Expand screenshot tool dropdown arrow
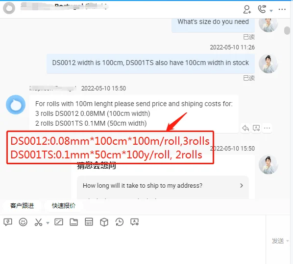The height and width of the screenshot is (264, 293). tap(48, 223)
